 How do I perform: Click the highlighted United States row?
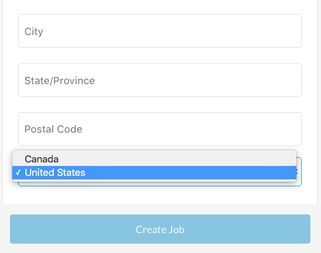(155, 172)
